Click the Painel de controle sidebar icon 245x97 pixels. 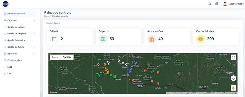click(5, 14)
